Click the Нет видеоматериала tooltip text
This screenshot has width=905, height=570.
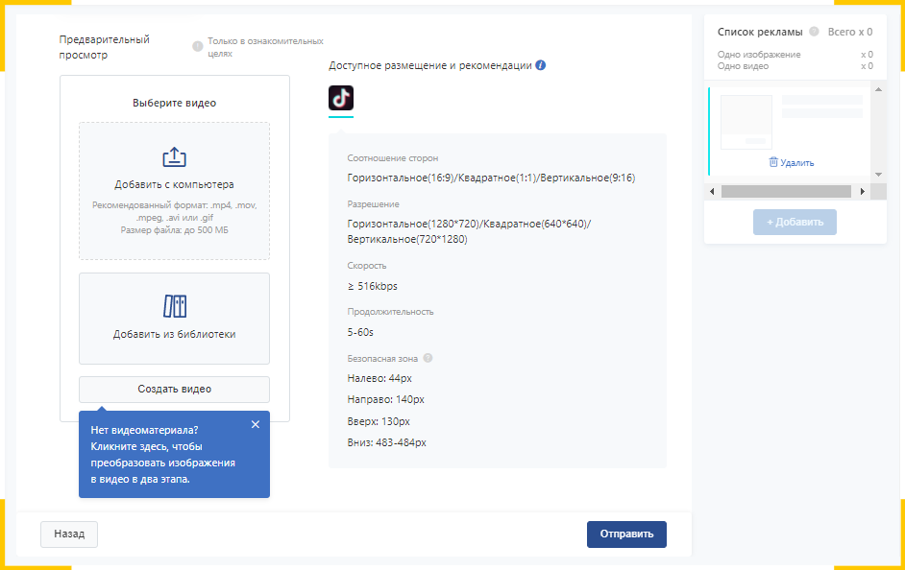[x=162, y=455]
